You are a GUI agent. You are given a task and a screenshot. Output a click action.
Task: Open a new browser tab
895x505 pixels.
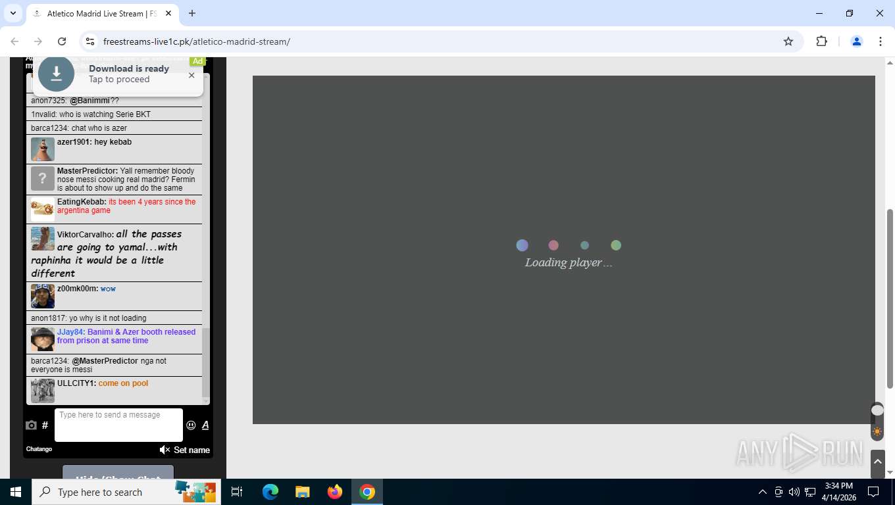coord(192,13)
